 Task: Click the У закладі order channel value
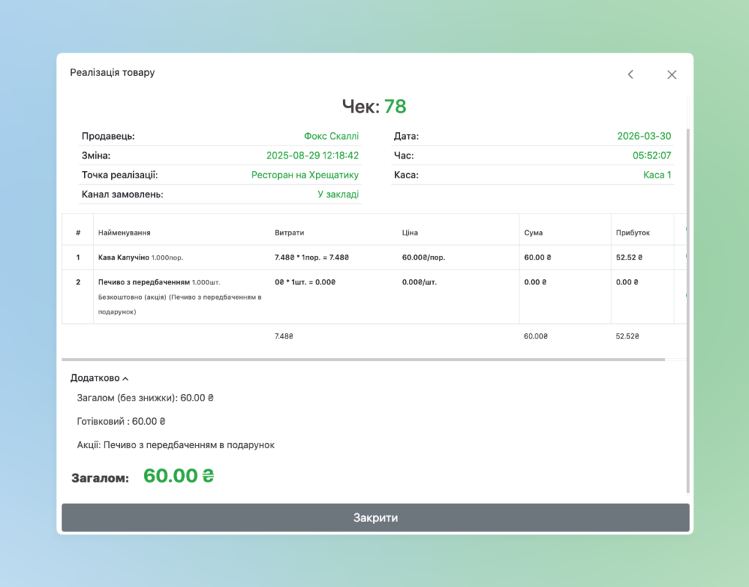338,194
